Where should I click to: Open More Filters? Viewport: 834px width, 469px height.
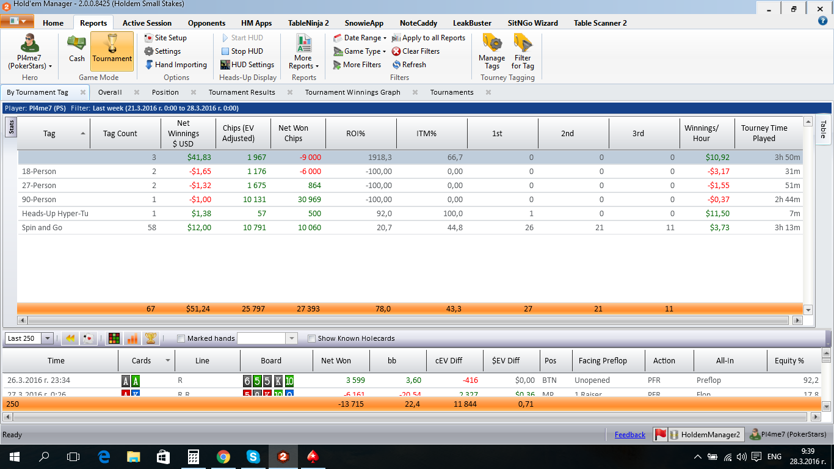click(357, 65)
